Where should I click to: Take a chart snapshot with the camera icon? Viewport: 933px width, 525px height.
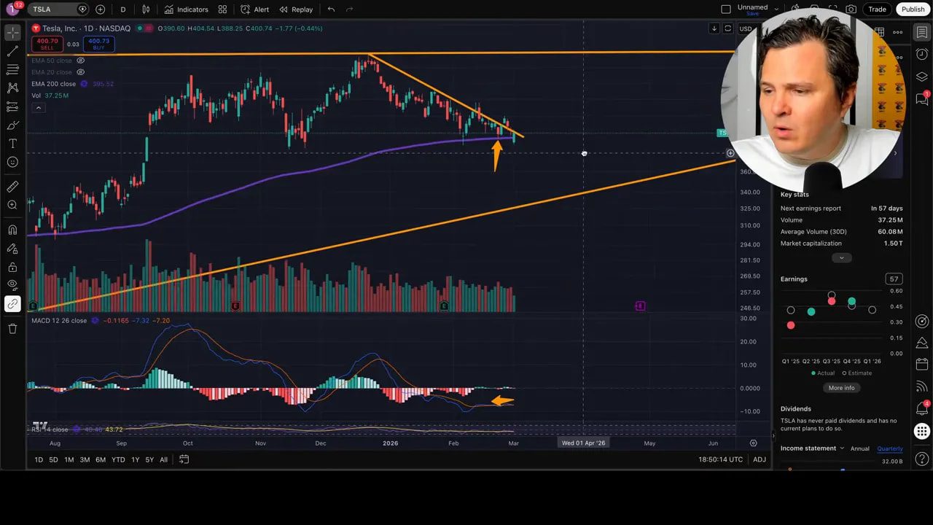pos(851,9)
